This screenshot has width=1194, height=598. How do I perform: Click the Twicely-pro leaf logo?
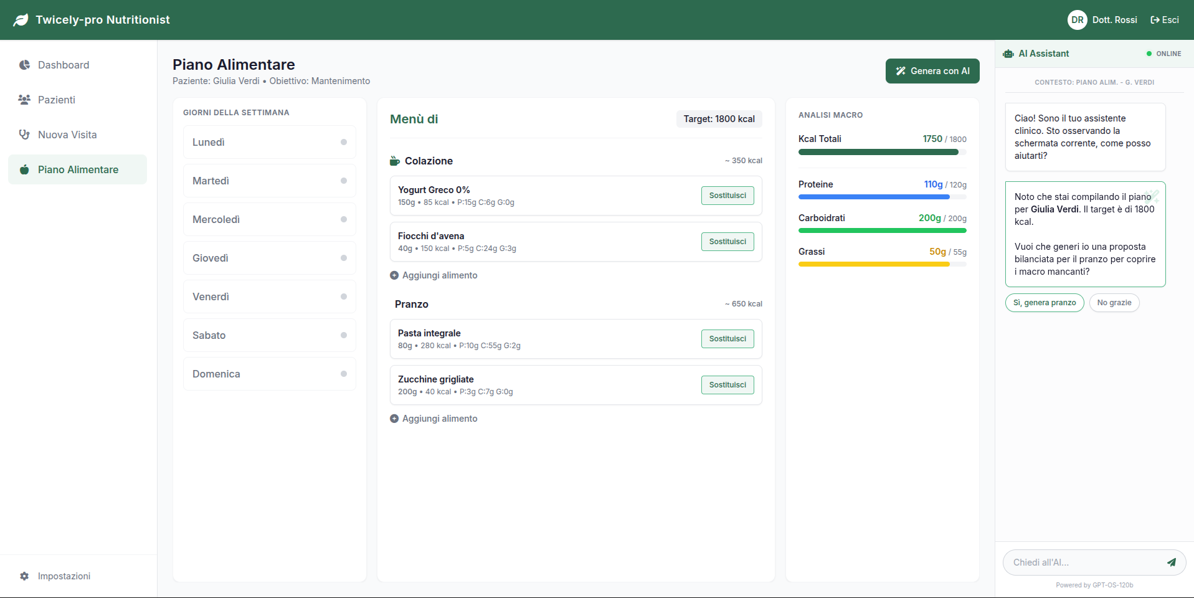(x=20, y=19)
